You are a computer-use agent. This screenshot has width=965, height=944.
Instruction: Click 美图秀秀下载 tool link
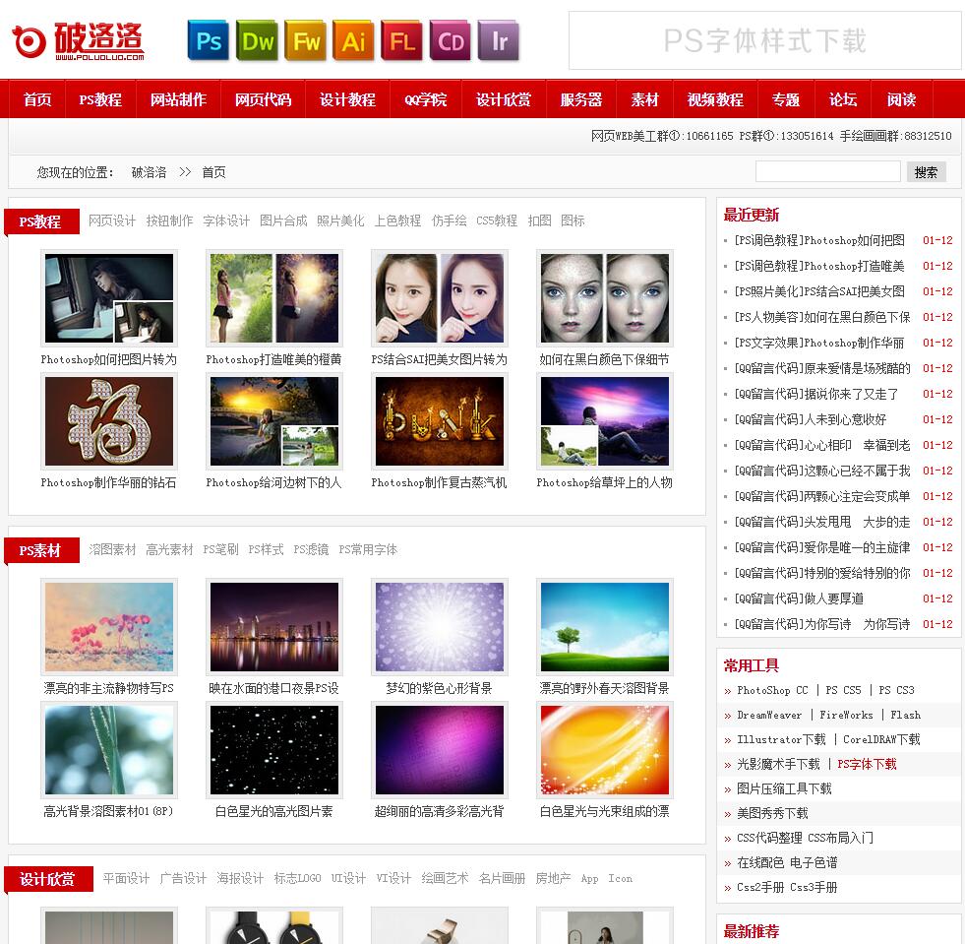[x=772, y=813]
